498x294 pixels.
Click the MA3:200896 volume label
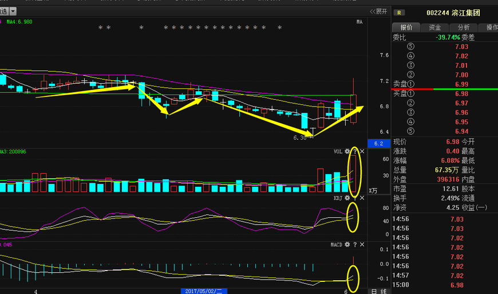pyautogui.click(x=13, y=152)
